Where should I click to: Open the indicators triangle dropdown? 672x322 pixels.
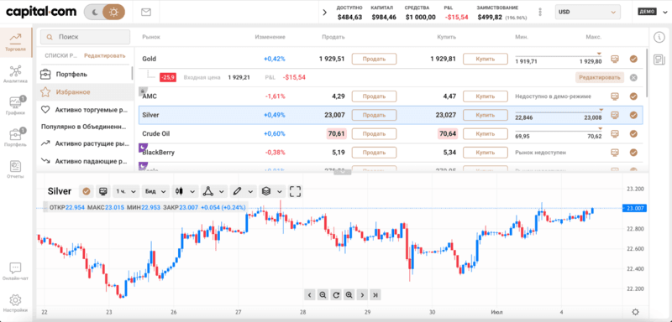click(x=214, y=191)
